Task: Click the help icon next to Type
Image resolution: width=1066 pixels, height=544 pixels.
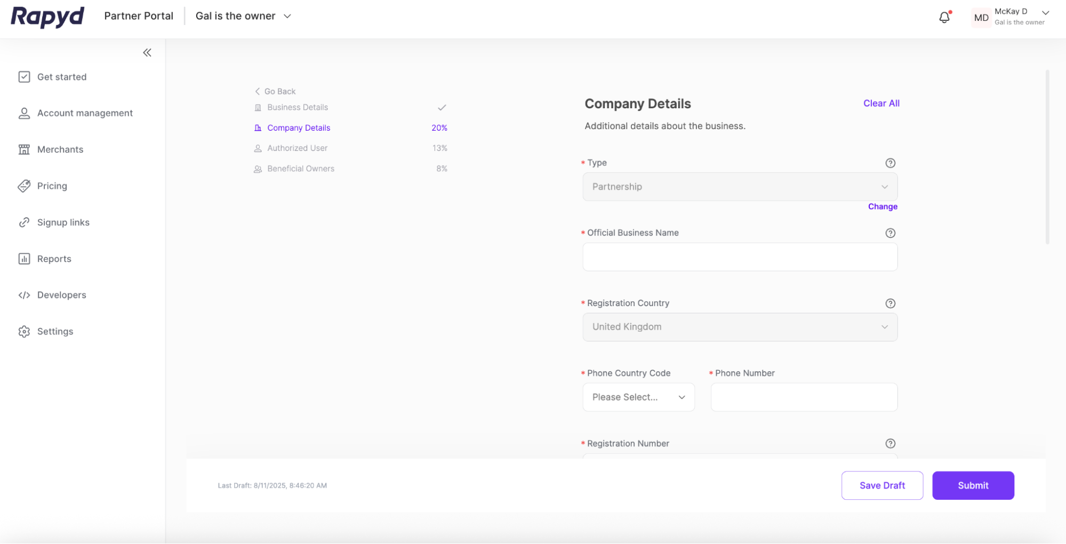Action: [890, 163]
